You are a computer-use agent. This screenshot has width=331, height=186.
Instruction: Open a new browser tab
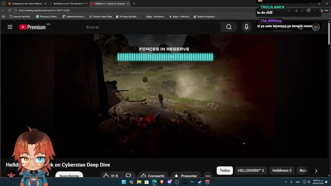pos(134,4)
